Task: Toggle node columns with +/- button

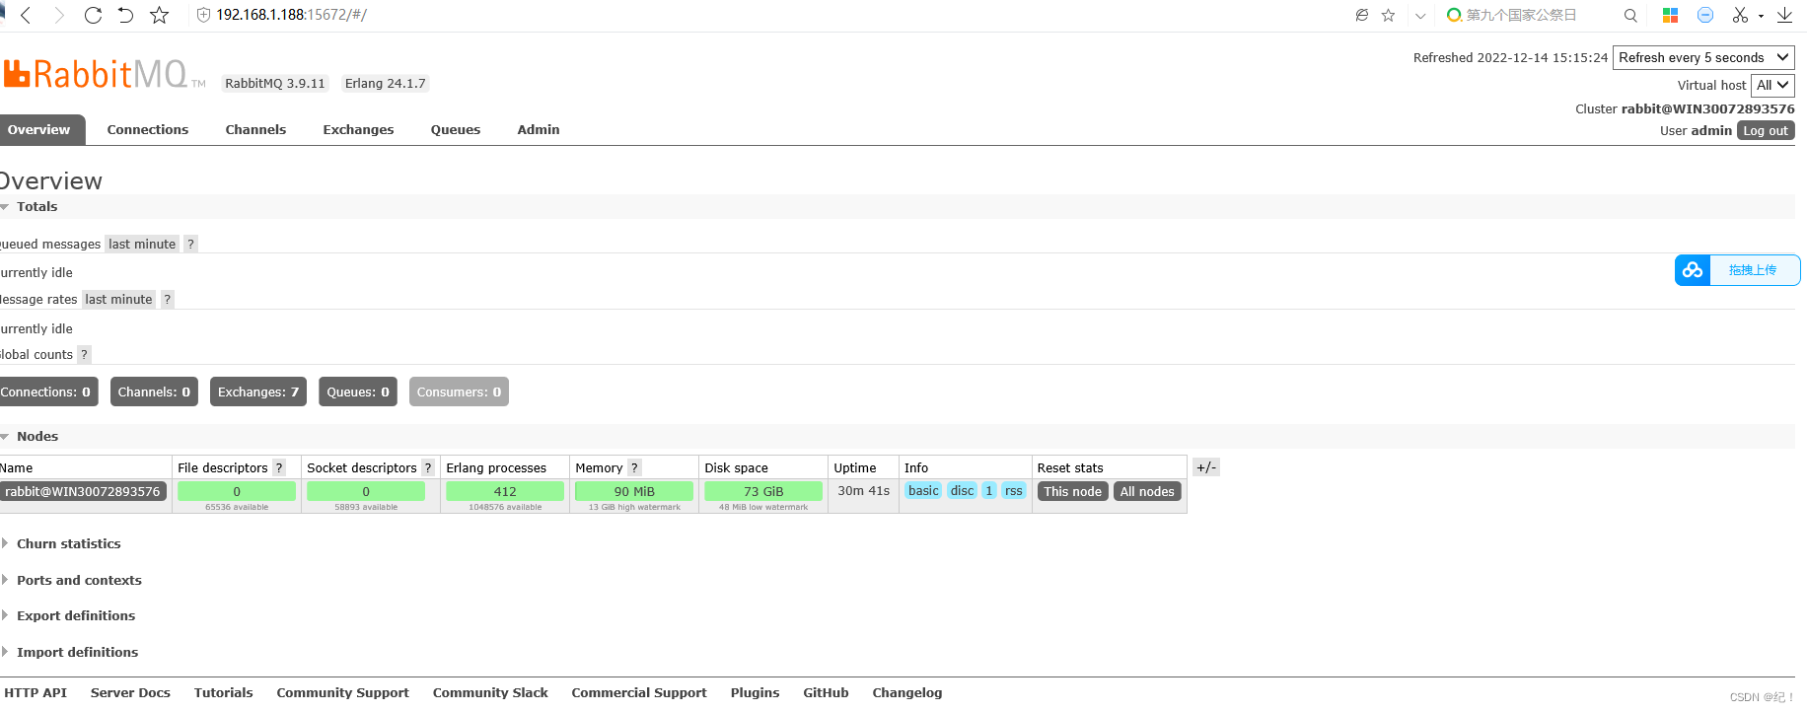Action: click(x=1206, y=467)
